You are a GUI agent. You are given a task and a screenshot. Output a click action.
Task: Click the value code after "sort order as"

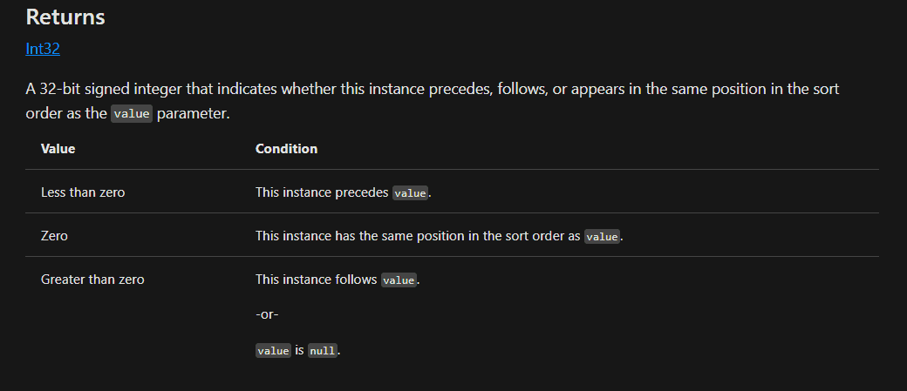tap(602, 236)
